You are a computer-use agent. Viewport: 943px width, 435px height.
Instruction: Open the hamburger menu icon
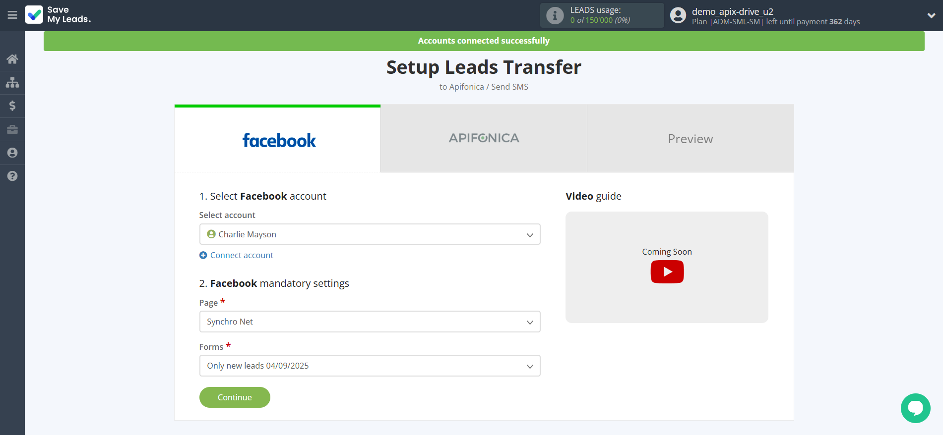(x=12, y=15)
